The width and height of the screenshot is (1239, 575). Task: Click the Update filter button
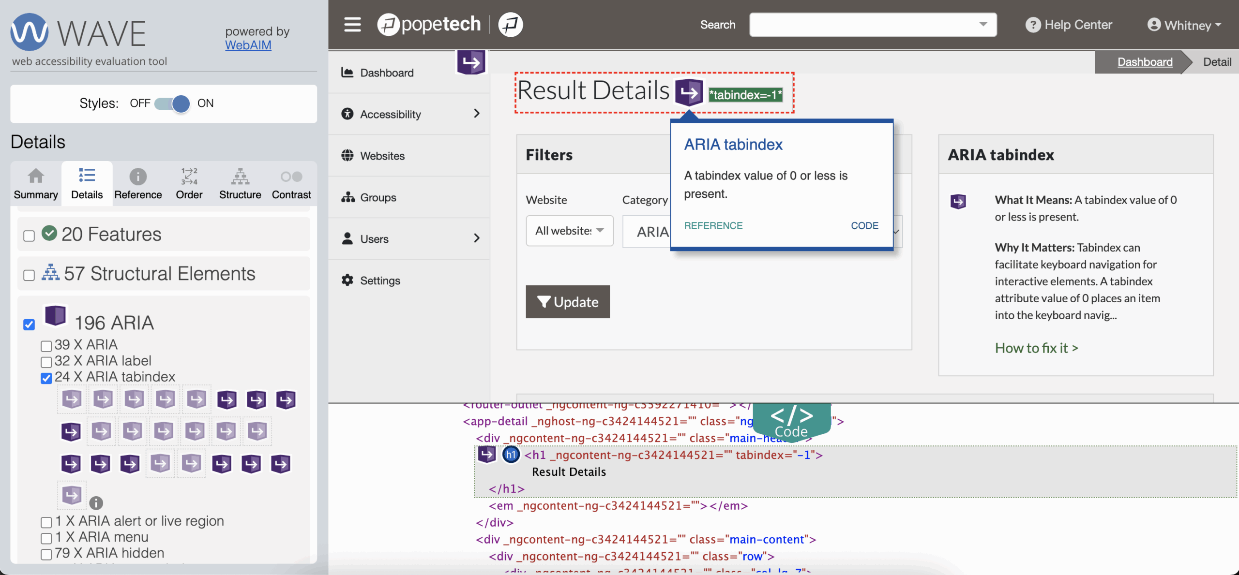pyautogui.click(x=567, y=302)
